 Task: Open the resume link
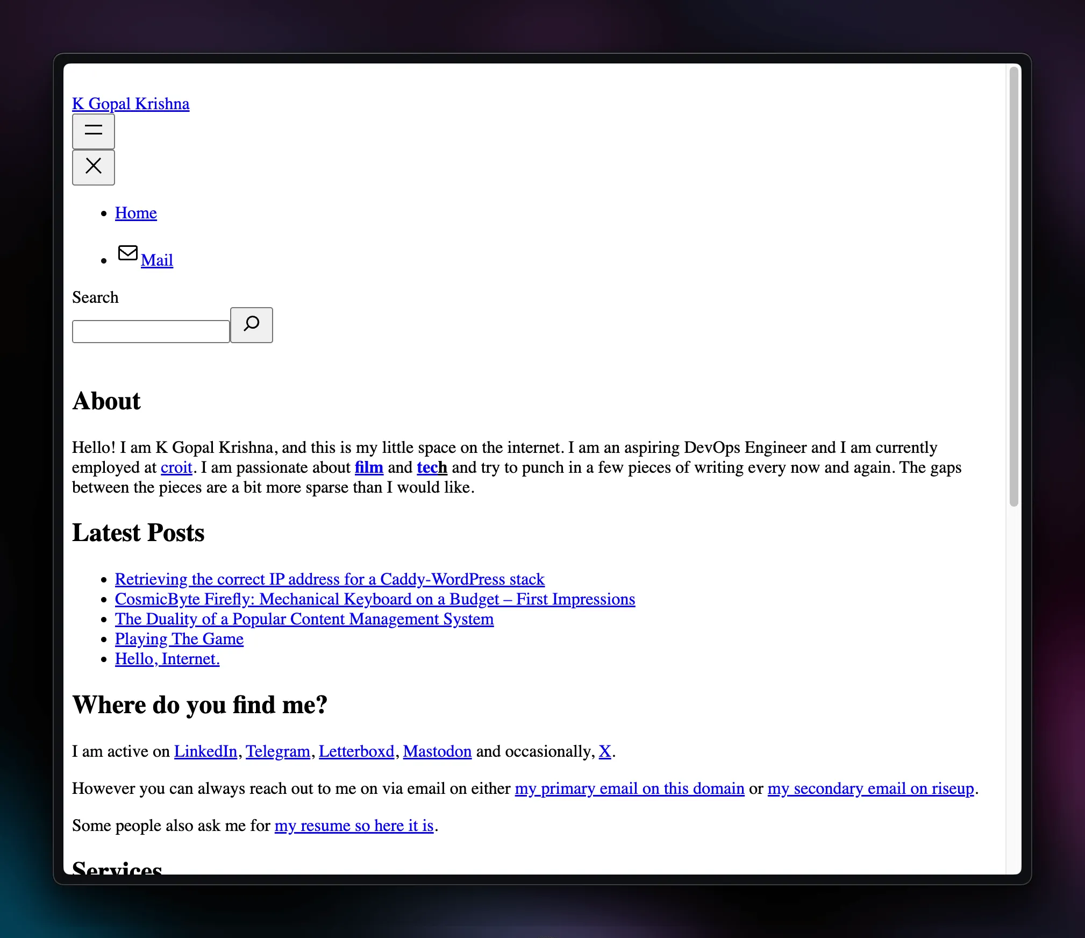354,826
